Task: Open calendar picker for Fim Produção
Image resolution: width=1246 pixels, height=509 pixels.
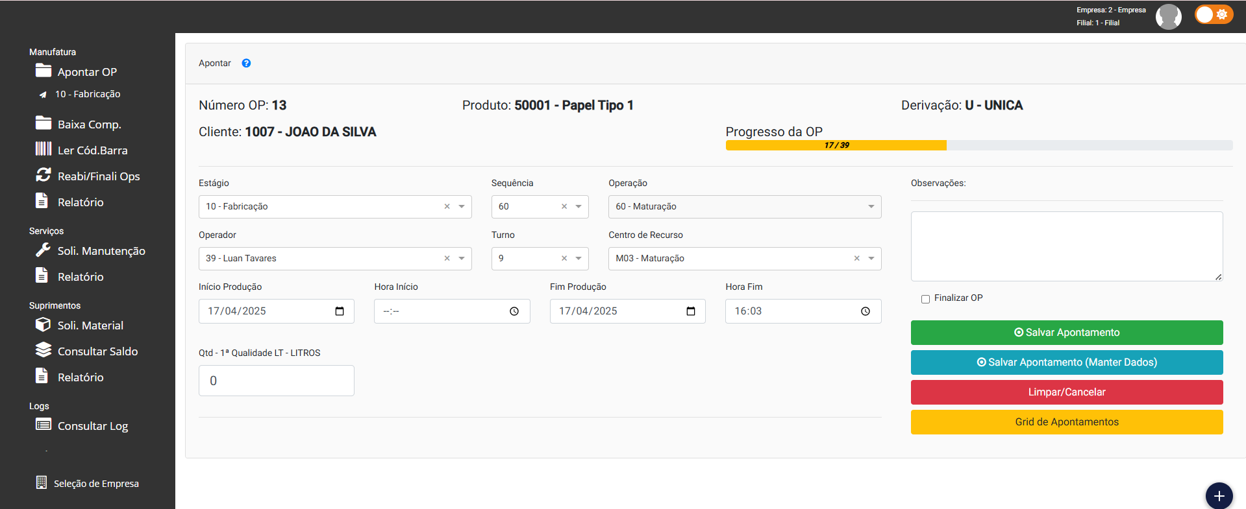Action: pos(691,311)
